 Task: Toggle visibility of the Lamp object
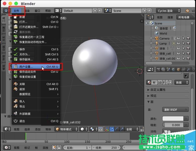[178, 43]
